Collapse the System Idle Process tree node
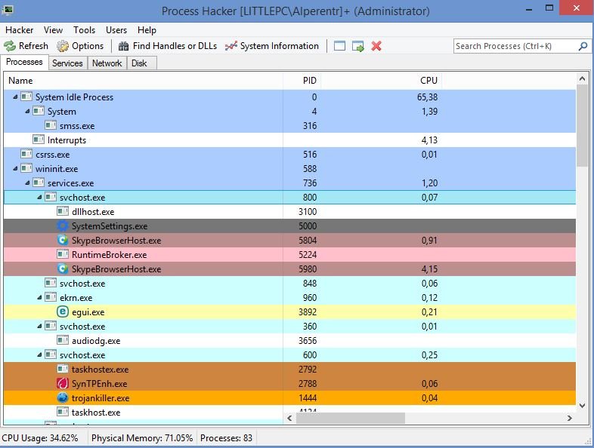The image size is (594, 448). (x=15, y=97)
